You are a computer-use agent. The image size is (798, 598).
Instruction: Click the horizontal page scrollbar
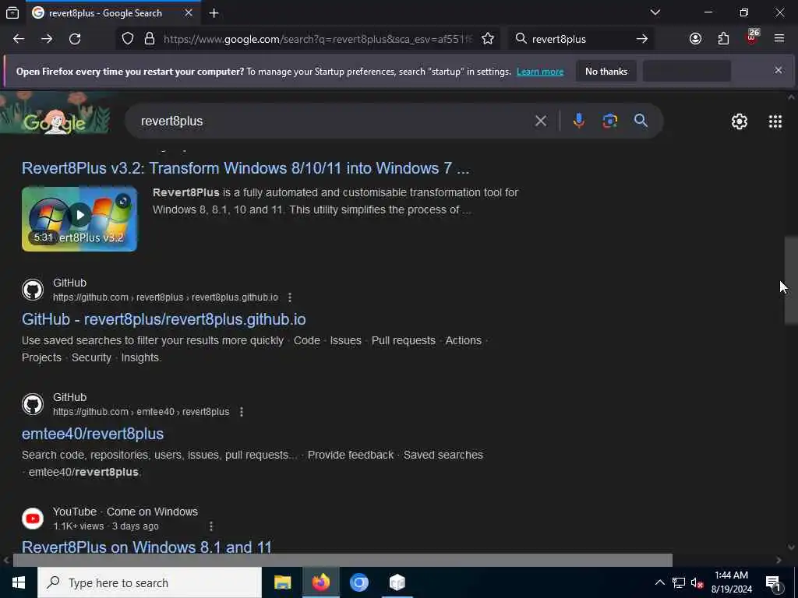coord(343,560)
